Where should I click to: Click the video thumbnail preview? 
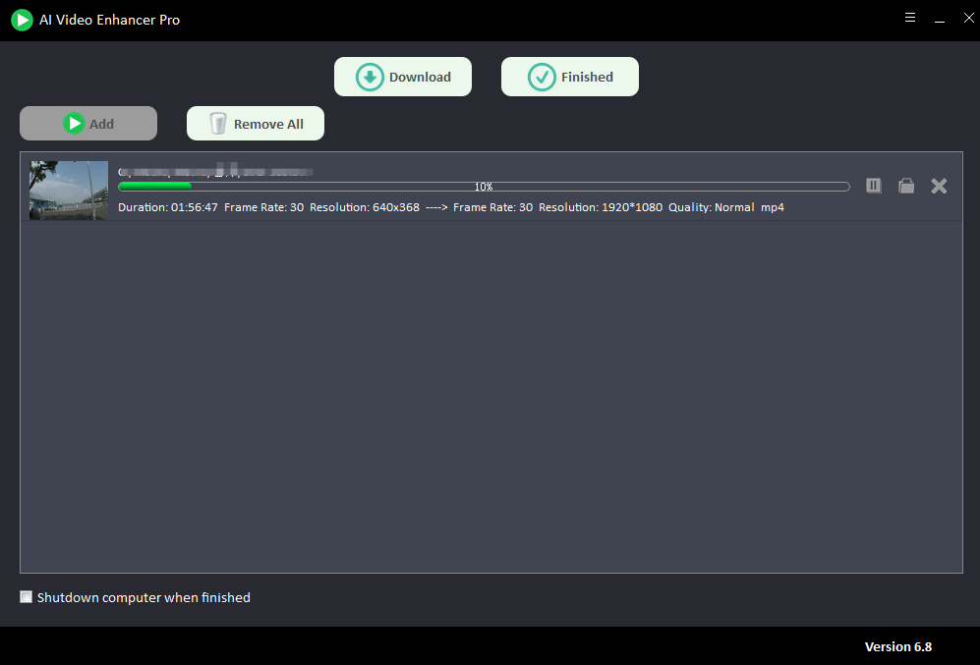(69, 191)
